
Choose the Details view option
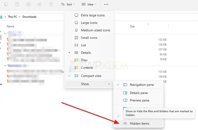coord(89,53)
